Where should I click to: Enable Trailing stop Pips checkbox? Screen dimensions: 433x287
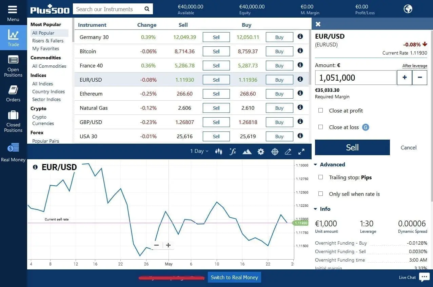pyautogui.click(x=320, y=177)
